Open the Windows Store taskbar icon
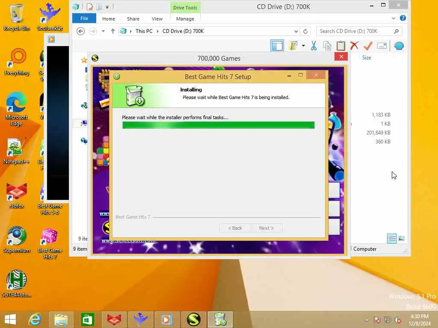Image resolution: width=438 pixels, height=328 pixels. [87, 319]
